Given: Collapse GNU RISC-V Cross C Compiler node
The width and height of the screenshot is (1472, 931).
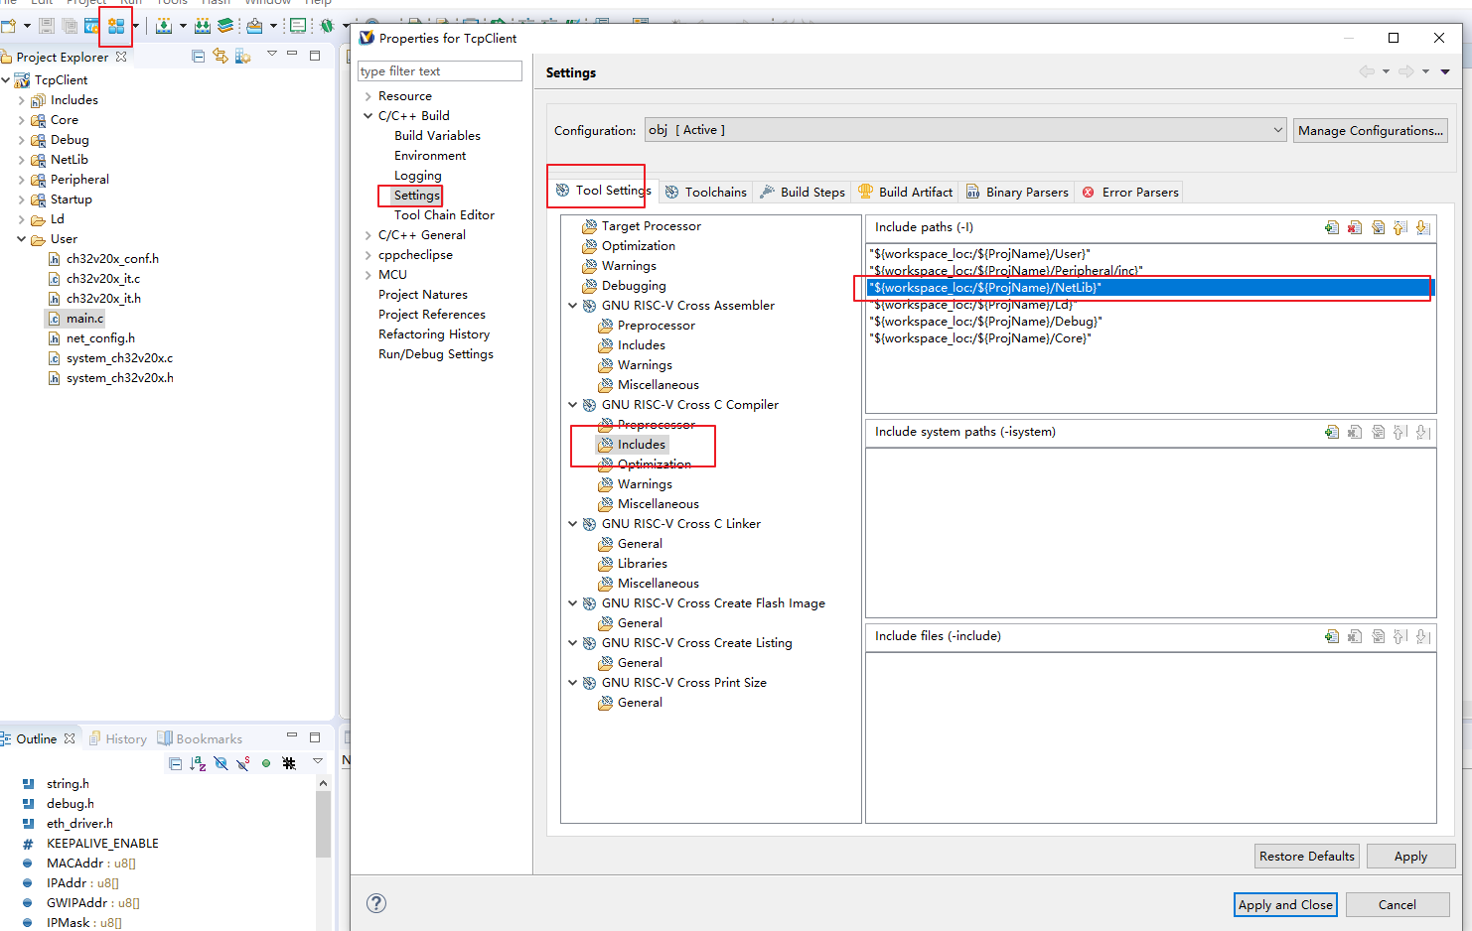Looking at the screenshot, I should [572, 405].
